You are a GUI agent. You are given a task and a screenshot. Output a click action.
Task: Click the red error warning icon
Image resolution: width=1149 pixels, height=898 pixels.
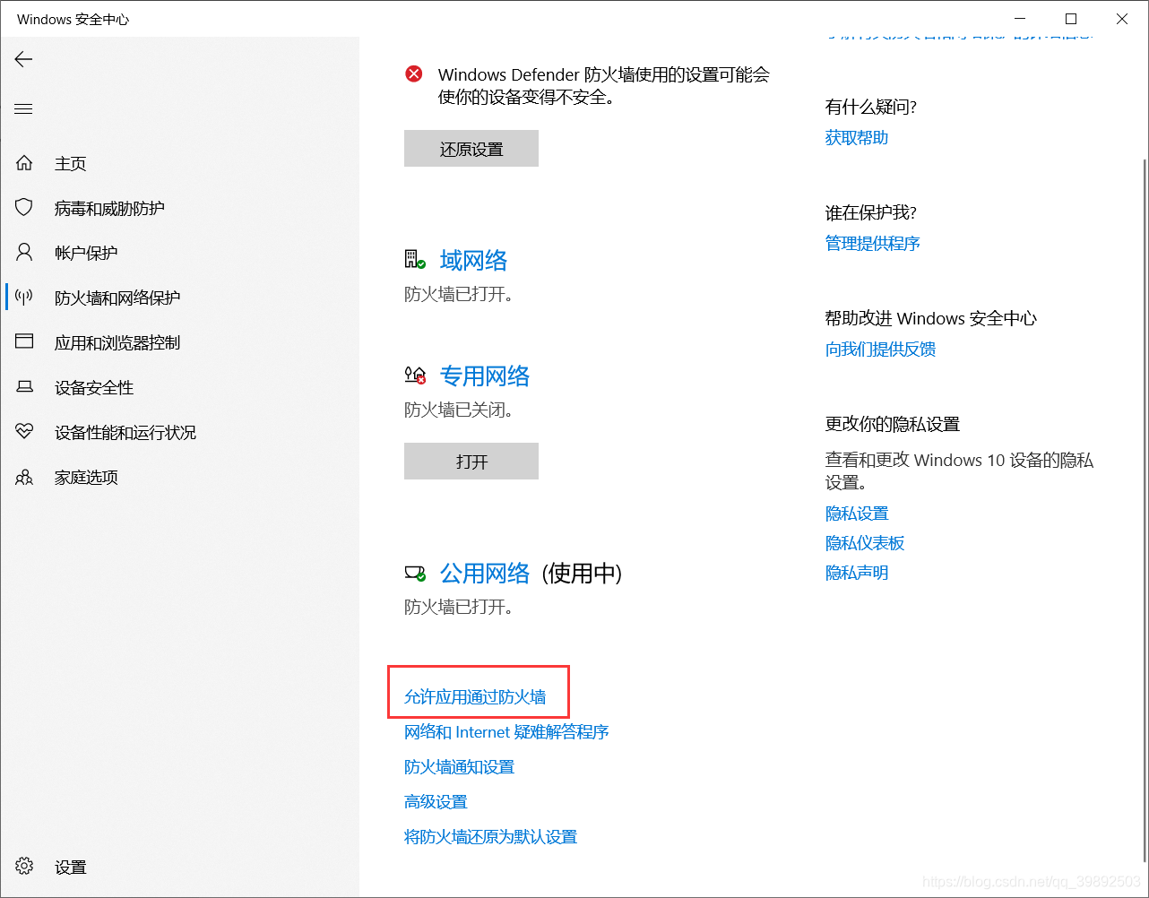click(x=414, y=74)
